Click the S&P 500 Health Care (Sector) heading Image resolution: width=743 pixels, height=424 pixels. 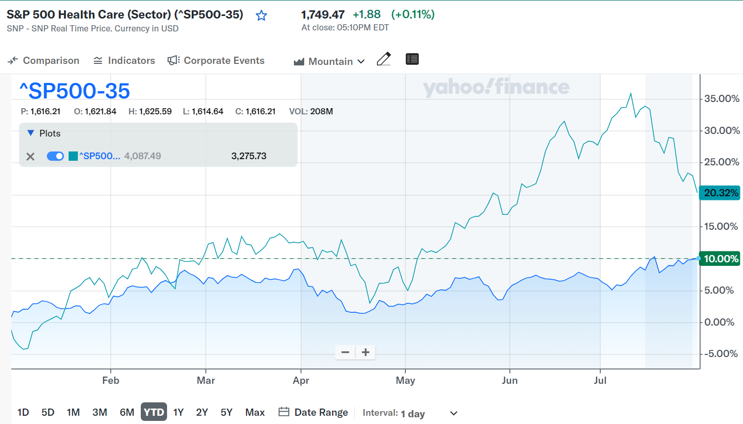tap(125, 14)
